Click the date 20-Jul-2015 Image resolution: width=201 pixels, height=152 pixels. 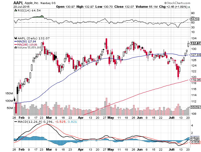click(x=21, y=7)
